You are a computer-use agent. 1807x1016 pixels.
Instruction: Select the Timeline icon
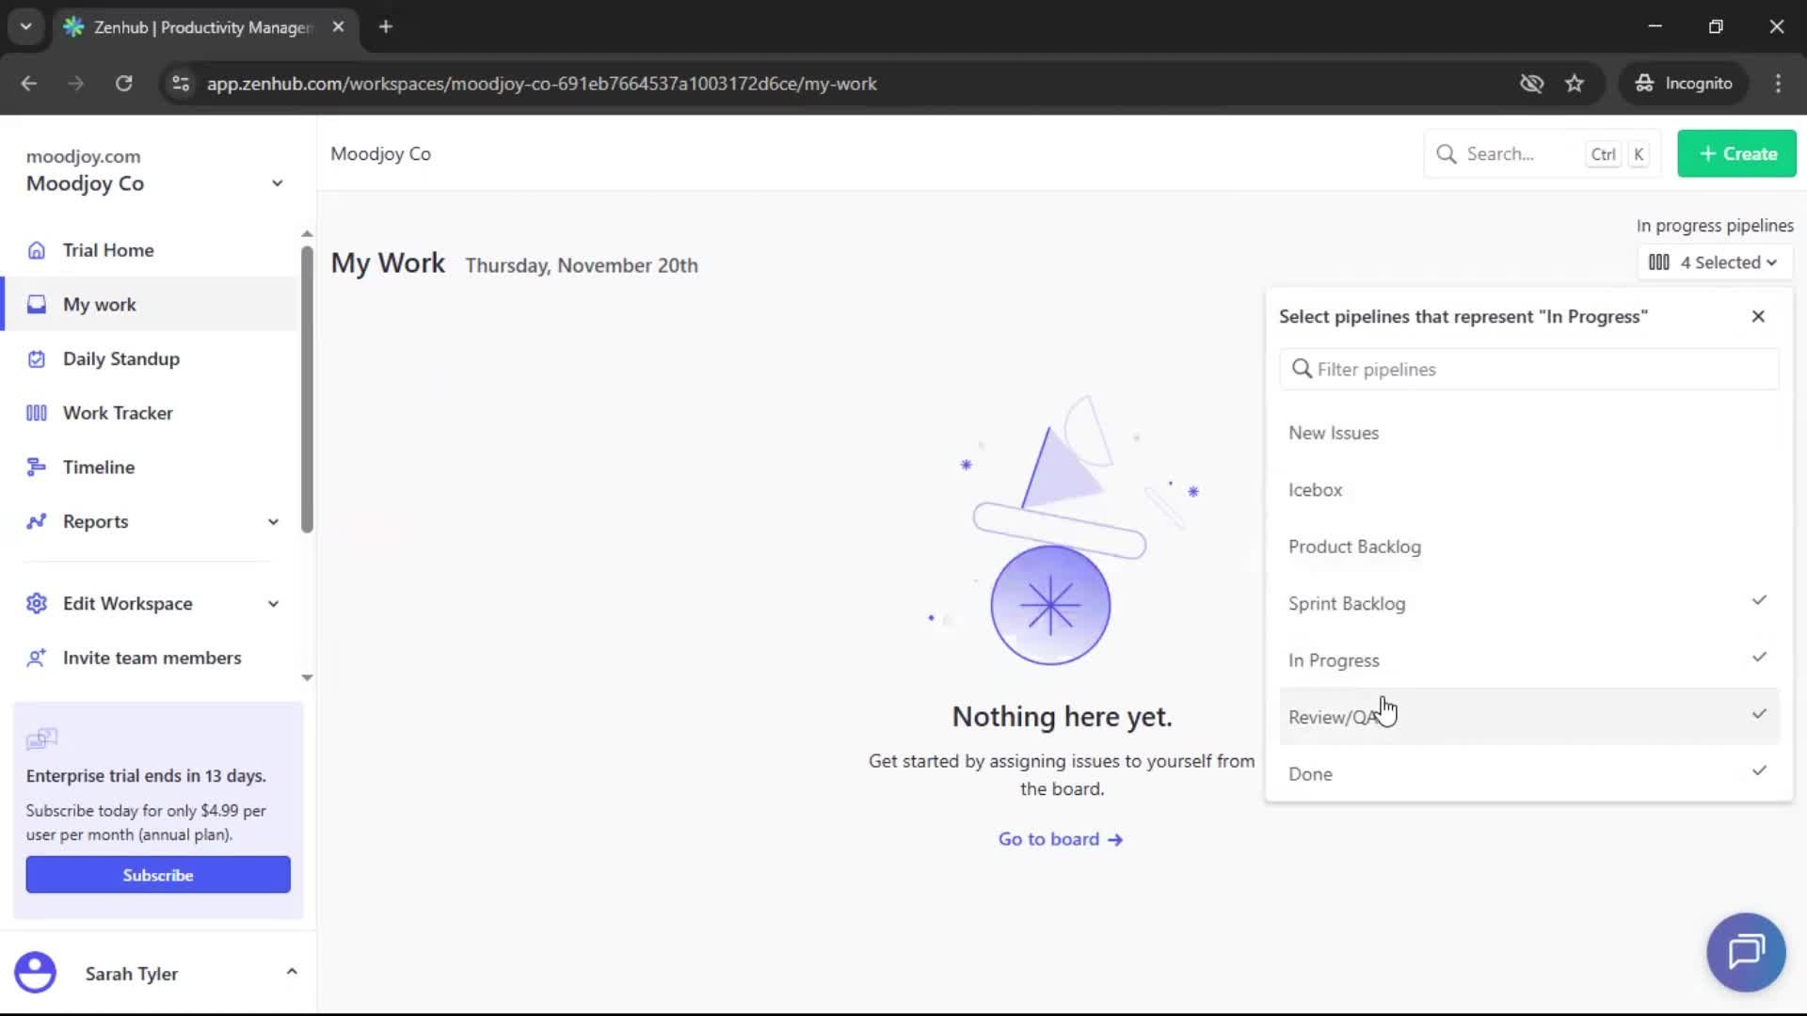[x=36, y=466]
